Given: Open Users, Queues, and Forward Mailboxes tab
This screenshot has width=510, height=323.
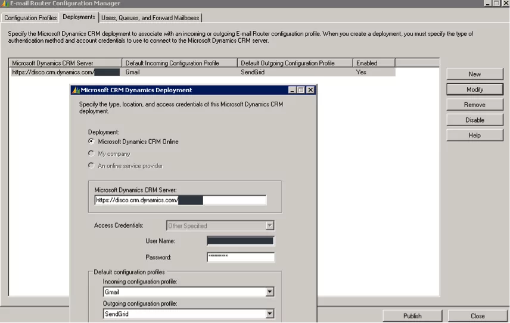Looking at the screenshot, I should tap(150, 18).
